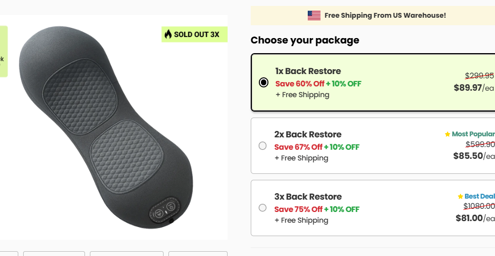Click the flame icon on Sold Out badge
Screen dimensions: 495x256
pos(168,34)
